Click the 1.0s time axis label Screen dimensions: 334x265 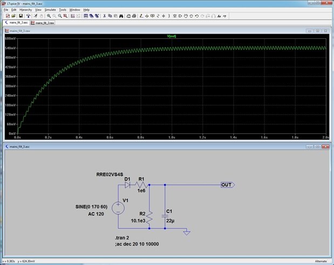pyautogui.click(x=172, y=138)
